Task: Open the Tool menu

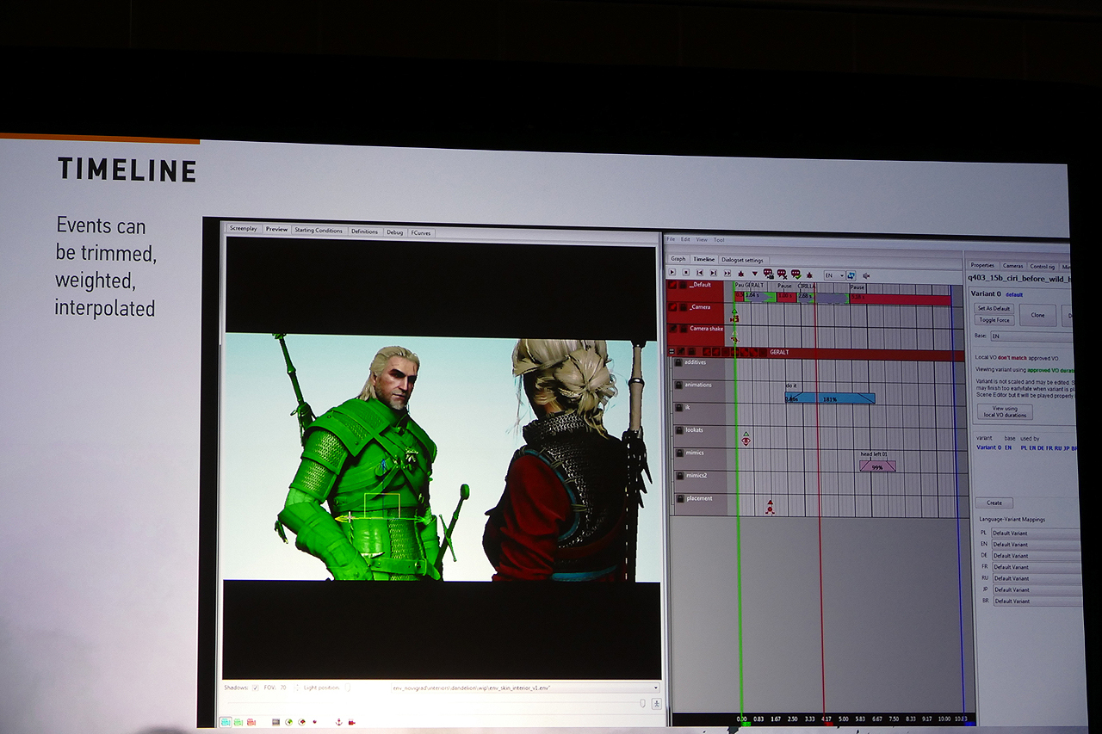Action: click(x=719, y=240)
